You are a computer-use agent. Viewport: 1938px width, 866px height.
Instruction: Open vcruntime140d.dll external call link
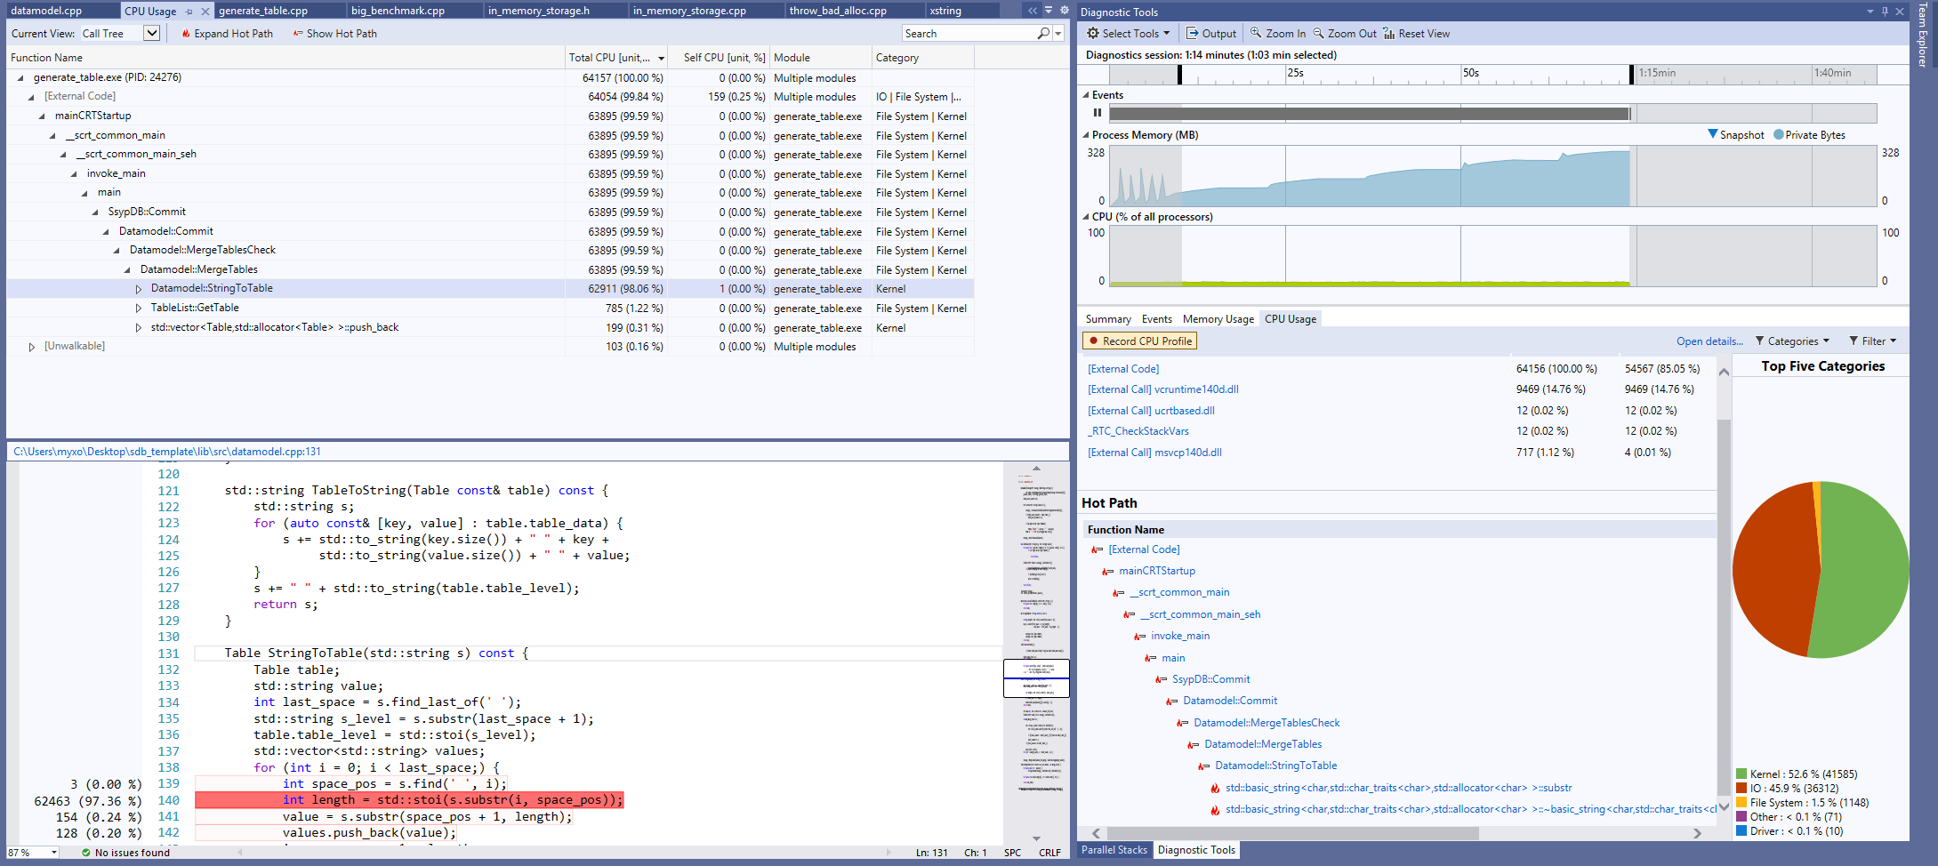click(1163, 389)
